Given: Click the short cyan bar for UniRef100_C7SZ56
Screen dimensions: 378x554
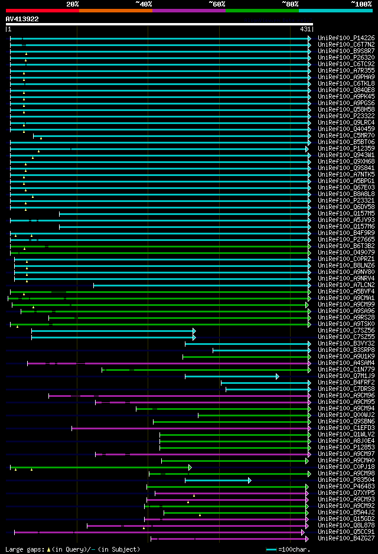Looking at the screenshot, I should (x=113, y=331).
